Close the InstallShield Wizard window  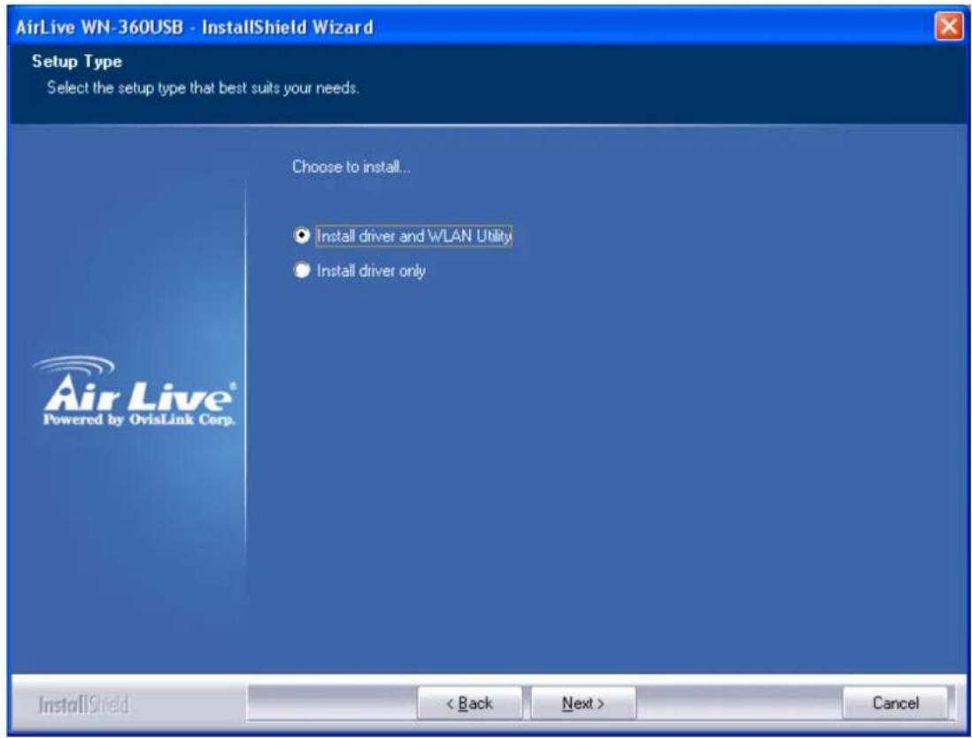click(x=948, y=27)
